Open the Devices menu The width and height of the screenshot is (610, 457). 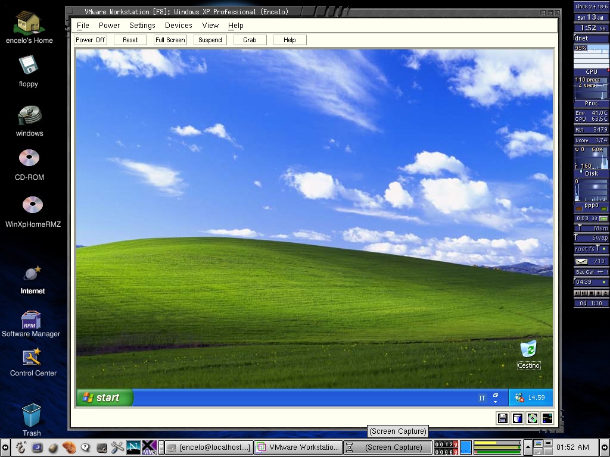point(179,26)
